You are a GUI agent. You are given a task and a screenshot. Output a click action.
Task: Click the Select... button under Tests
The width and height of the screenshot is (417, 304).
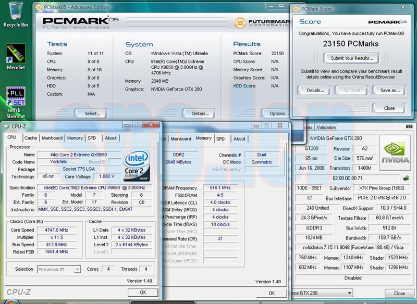[x=91, y=113]
